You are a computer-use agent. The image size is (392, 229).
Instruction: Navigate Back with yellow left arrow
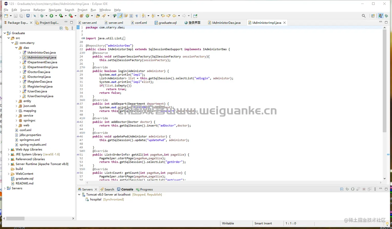174,16
